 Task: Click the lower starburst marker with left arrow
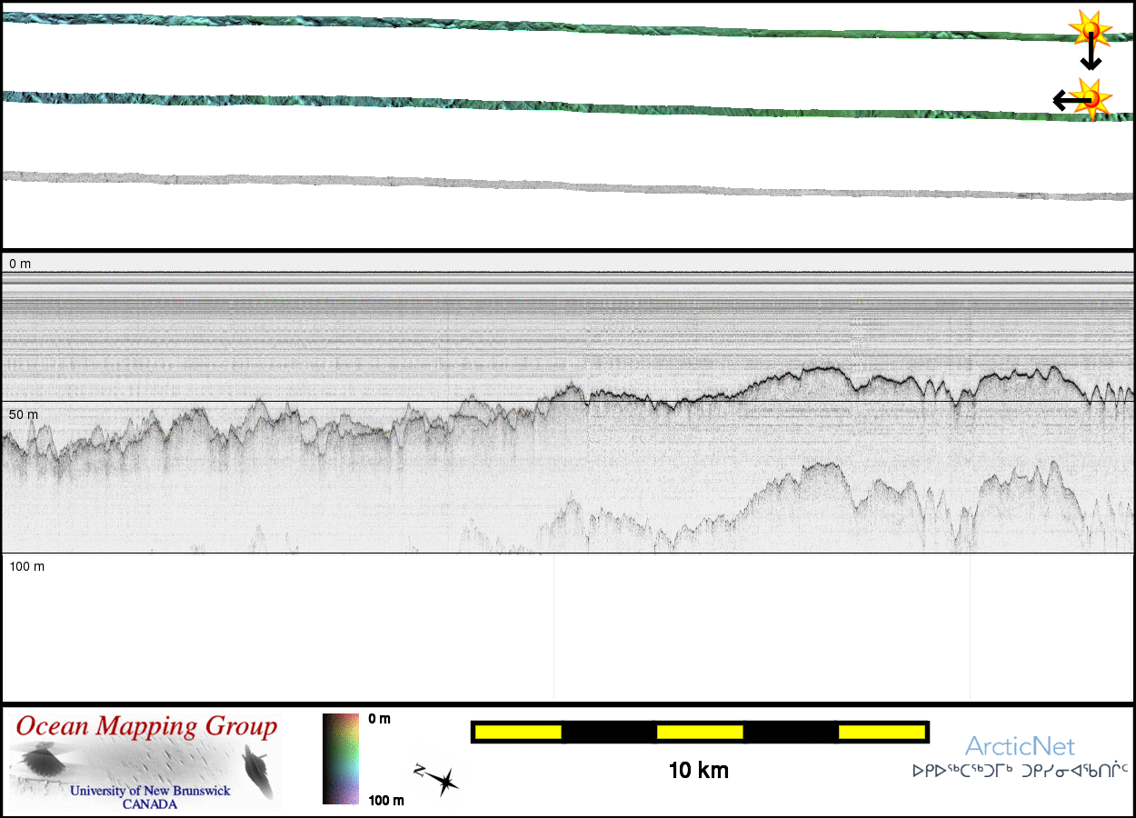(x=1091, y=97)
